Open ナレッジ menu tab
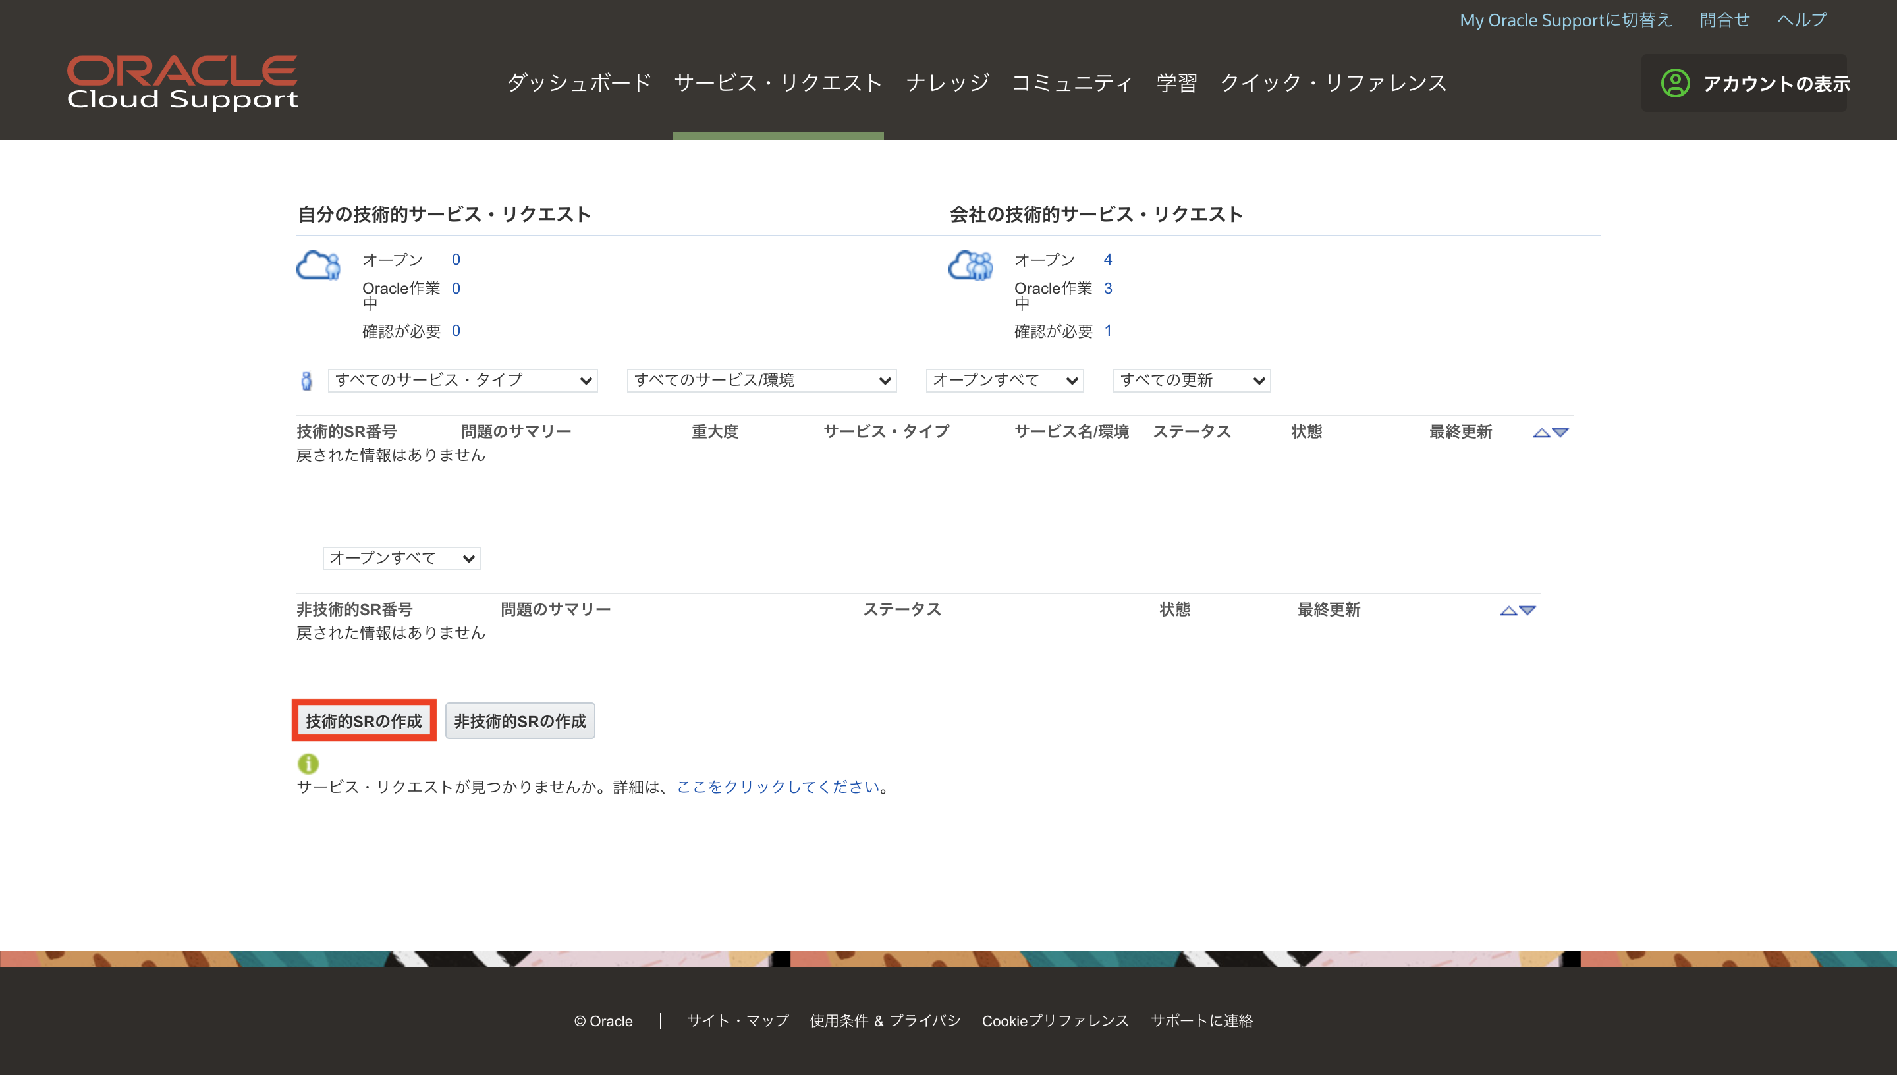 (x=949, y=84)
